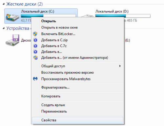Choose Форматировать... from the menu
Viewport: 164px width, 126px height.
tap(78, 87)
